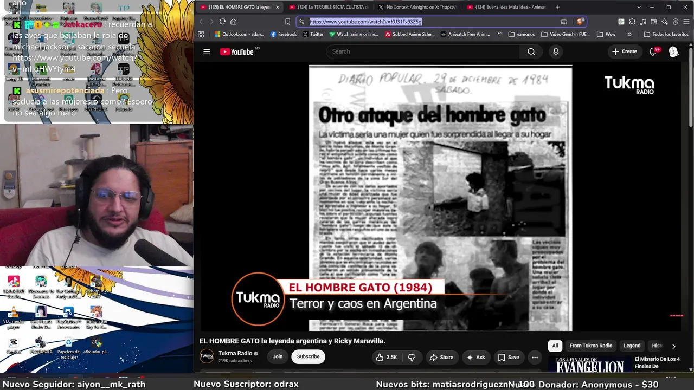The height and width of the screenshot is (390, 694).
Task: Save the video to a playlist
Action: pyautogui.click(x=509, y=357)
